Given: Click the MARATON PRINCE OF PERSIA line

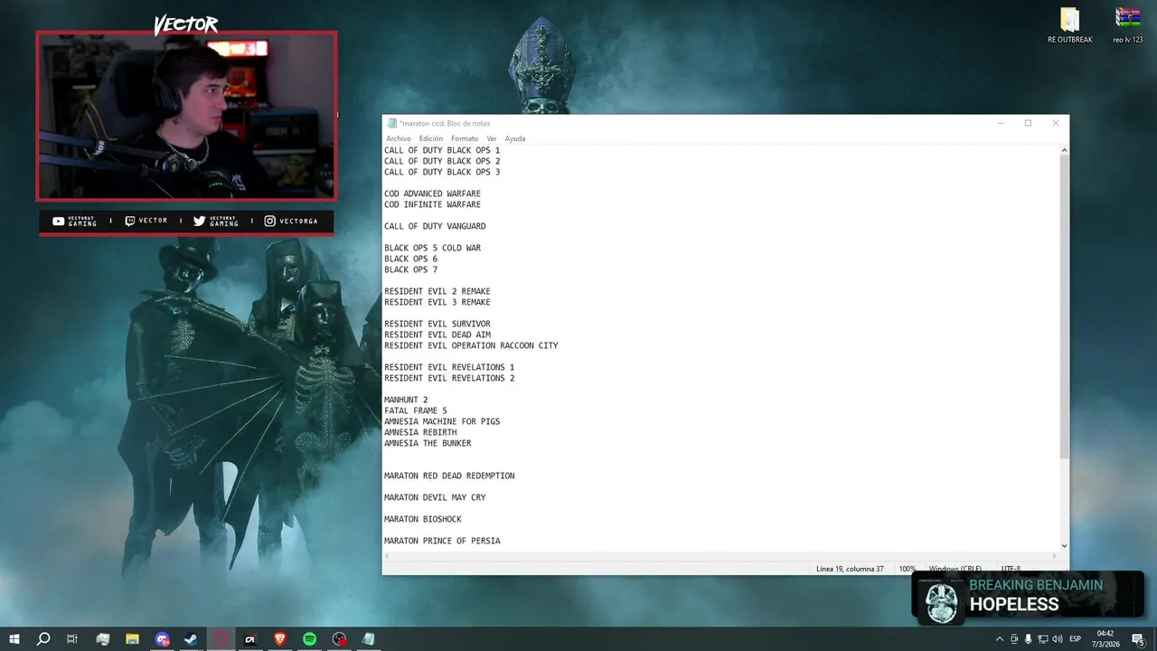Looking at the screenshot, I should (x=442, y=541).
